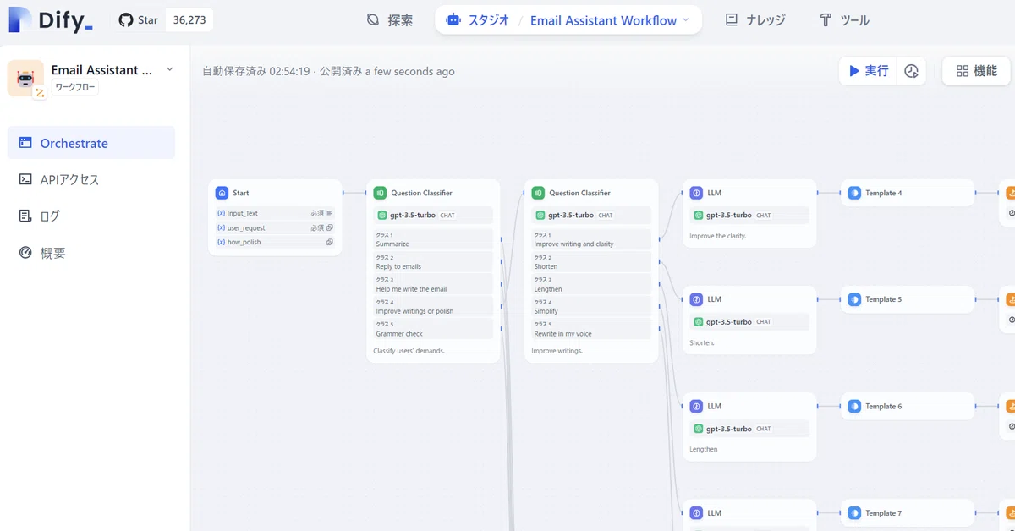
Task: Open the run history clock icon
Action: (x=911, y=71)
